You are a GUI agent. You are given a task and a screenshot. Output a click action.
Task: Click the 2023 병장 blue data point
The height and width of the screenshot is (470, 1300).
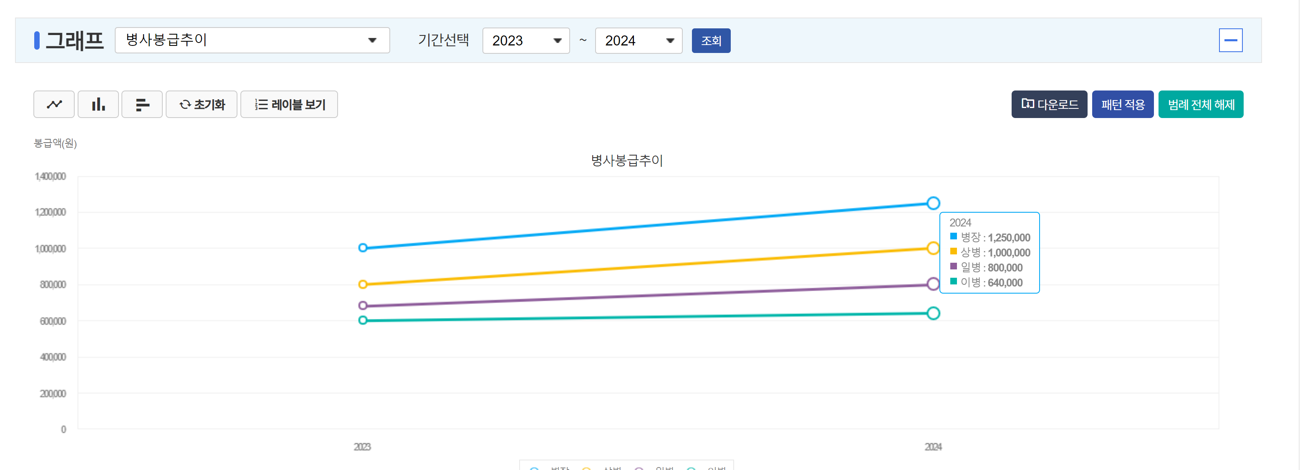click(x=363, y=248)
